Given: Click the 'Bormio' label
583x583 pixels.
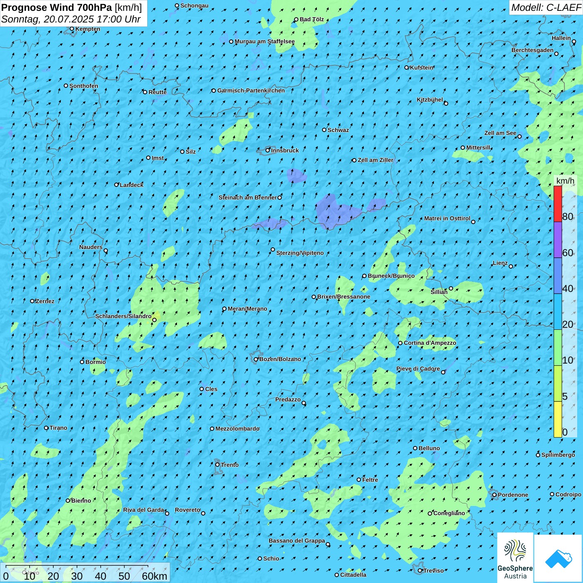Looking at the screenshot, I should 96,362.
